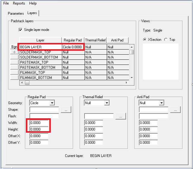Viewport: 193px width, 169px height.
Task: Click the Thermal Relief Offset Y field
Action: [x=94, y=143]
